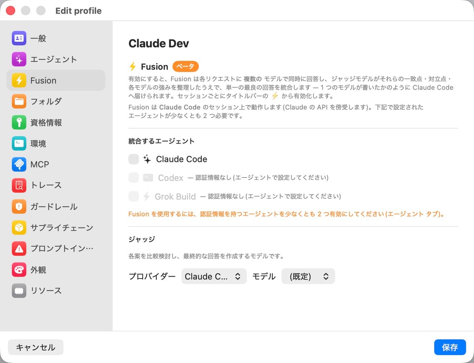Click the ベータ badge next to Fusion
This screenshot has height=363, width=474.
click(x=185, y=66)
